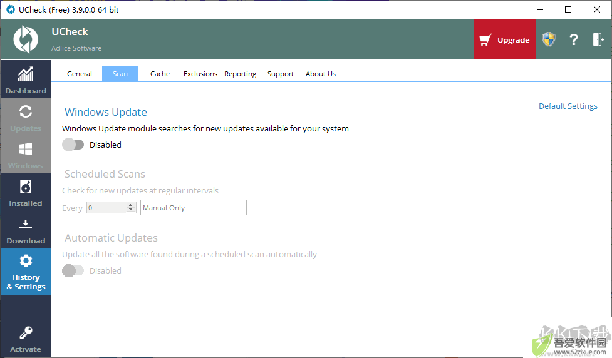Click the Automatic Updates heading
Viewport: 612px width, 358px height.
[x=112, y=238]
